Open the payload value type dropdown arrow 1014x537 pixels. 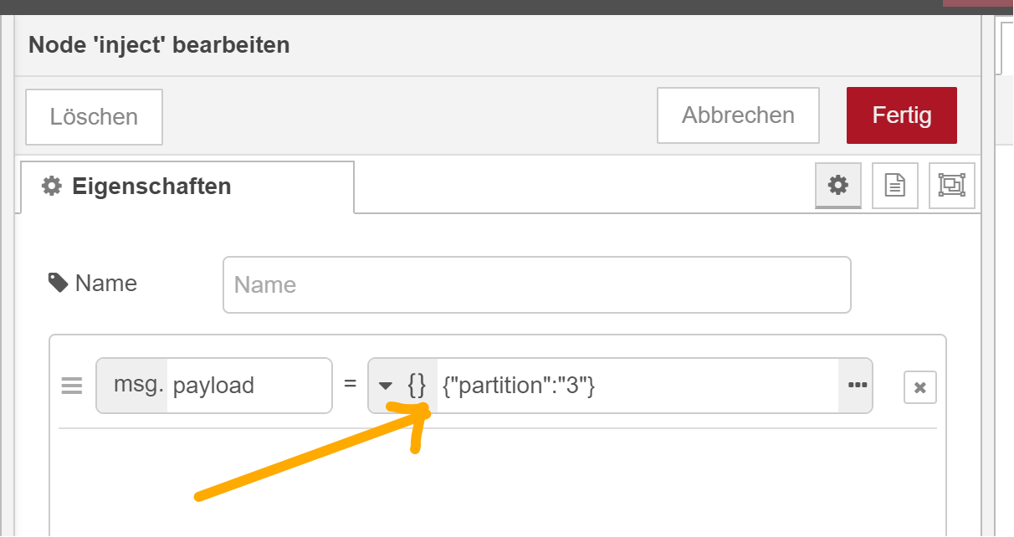(386, 386)
